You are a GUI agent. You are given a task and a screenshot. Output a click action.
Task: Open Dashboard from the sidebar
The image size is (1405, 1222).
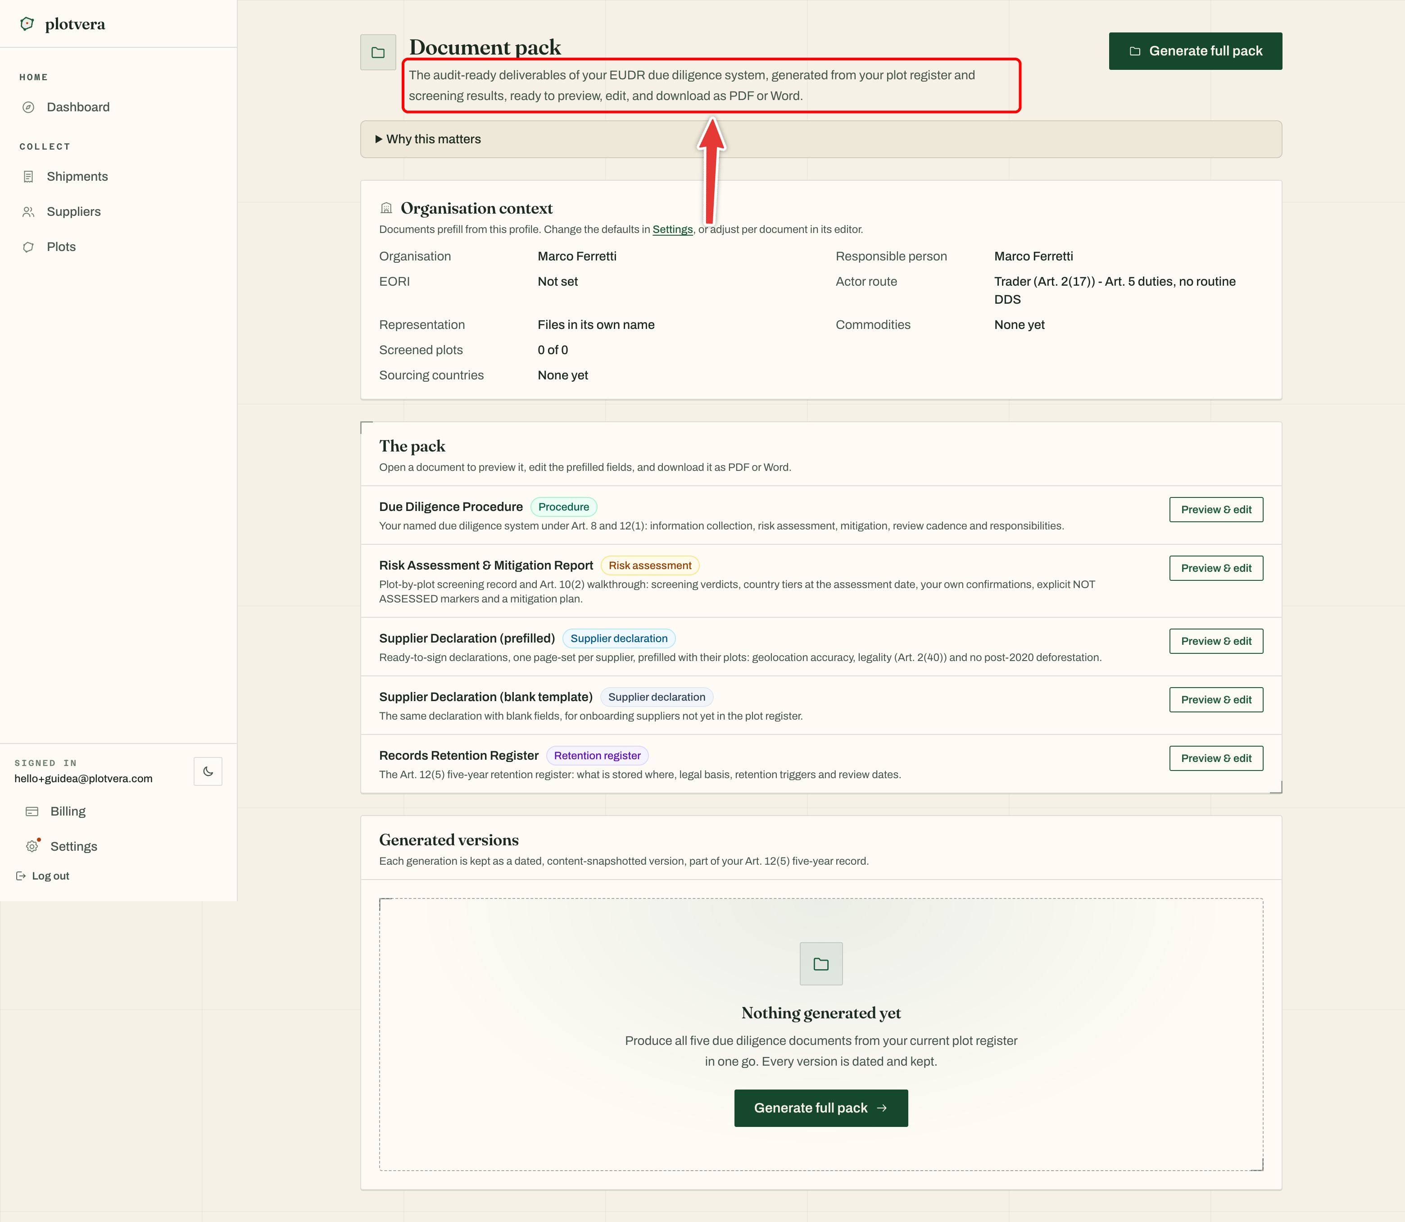(x=78, y=107)
